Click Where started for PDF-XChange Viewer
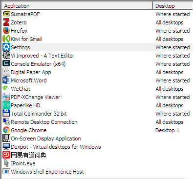The height and width of the screenshot is (179, 193). point(172,97)
